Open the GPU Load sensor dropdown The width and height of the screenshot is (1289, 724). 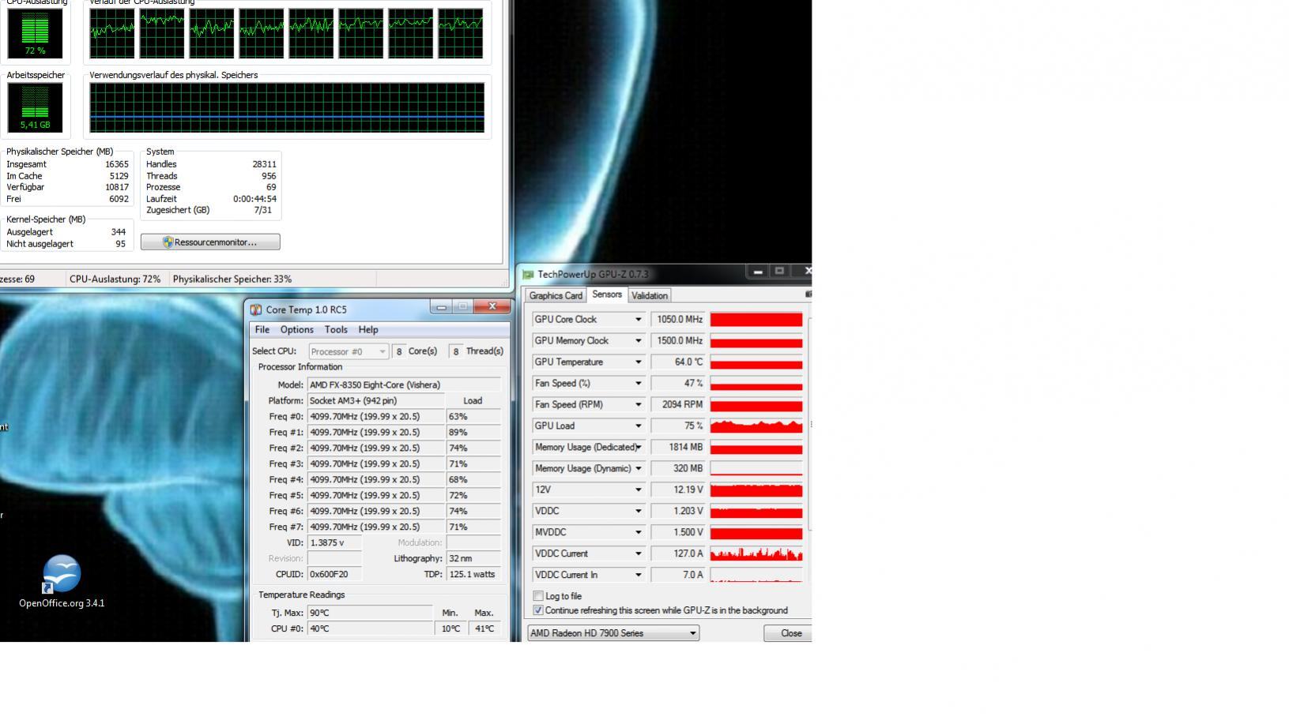click(x=639, y=426)
